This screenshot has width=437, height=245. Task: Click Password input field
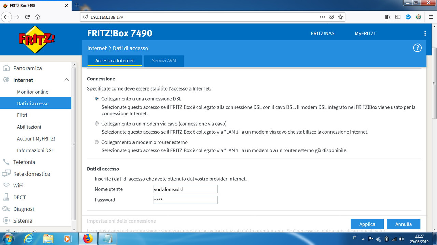(185, 200)
